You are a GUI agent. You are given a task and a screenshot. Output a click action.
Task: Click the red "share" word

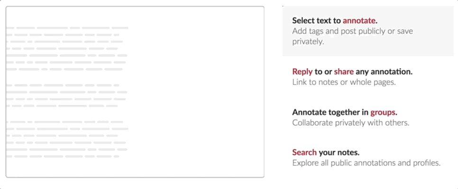pyautogui.click(x=344, y=72)
